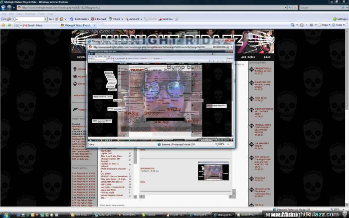Screen dimensions: 349x218
Task: Refresh the page with the Refresh icon
Action: tap(291, 7)
